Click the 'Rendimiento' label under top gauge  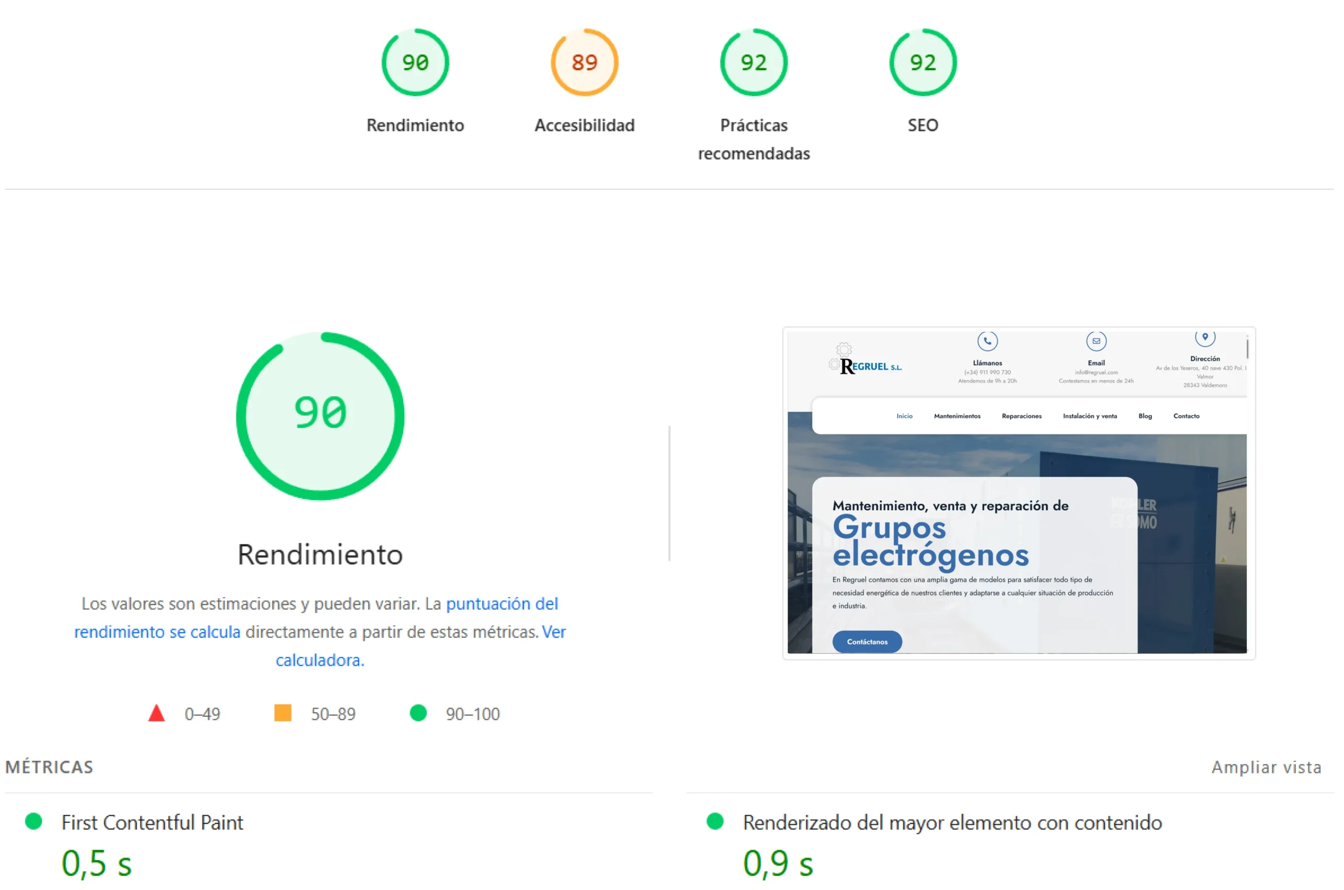pyautogui.click(x=415, y=125)
